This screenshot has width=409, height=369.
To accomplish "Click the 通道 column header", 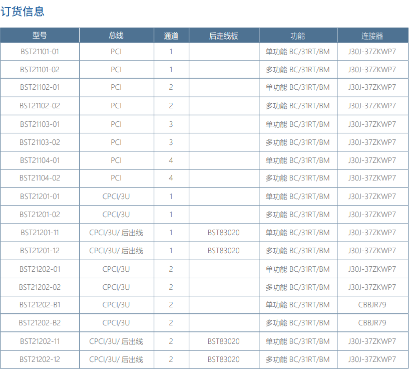I will click(x=171, y=36).
